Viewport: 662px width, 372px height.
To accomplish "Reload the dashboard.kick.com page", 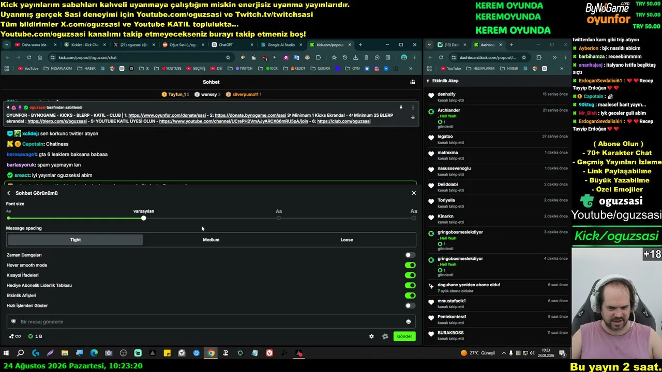I will coord(441,57).
